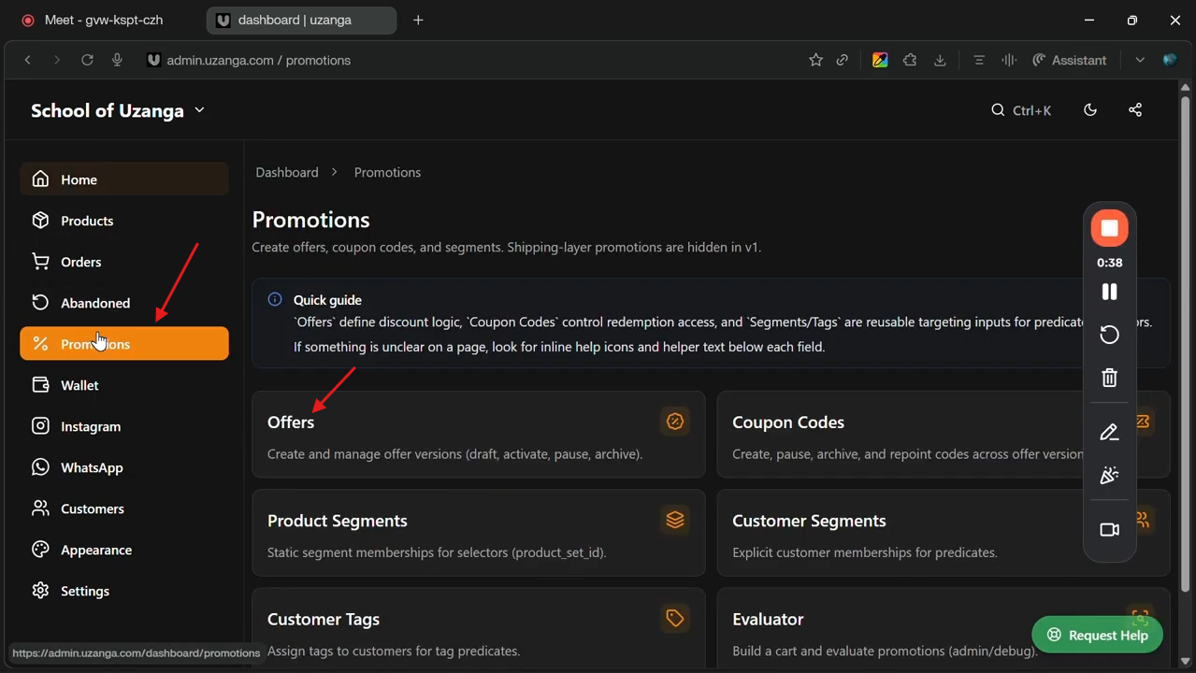The width and height of the screenshot is (1196, 673).
Task: Click the Request Help button
Action: [x=1097, y=635]
